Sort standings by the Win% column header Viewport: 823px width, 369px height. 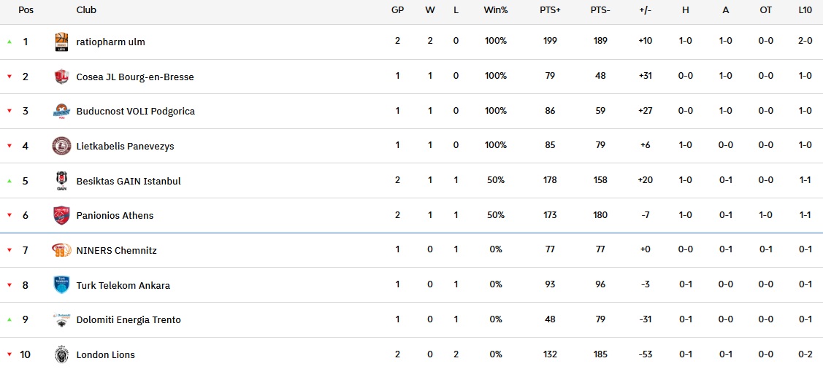point(495,10)
